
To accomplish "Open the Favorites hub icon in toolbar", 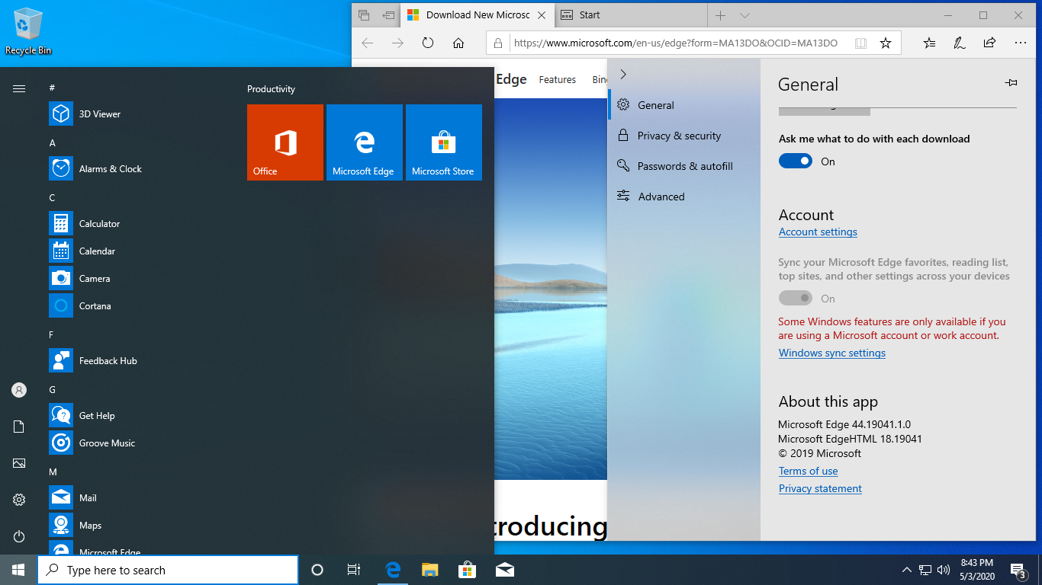I will 929,43.
